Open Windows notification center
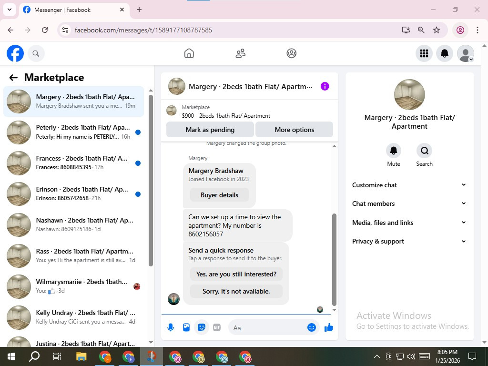 tap(472, 356)
